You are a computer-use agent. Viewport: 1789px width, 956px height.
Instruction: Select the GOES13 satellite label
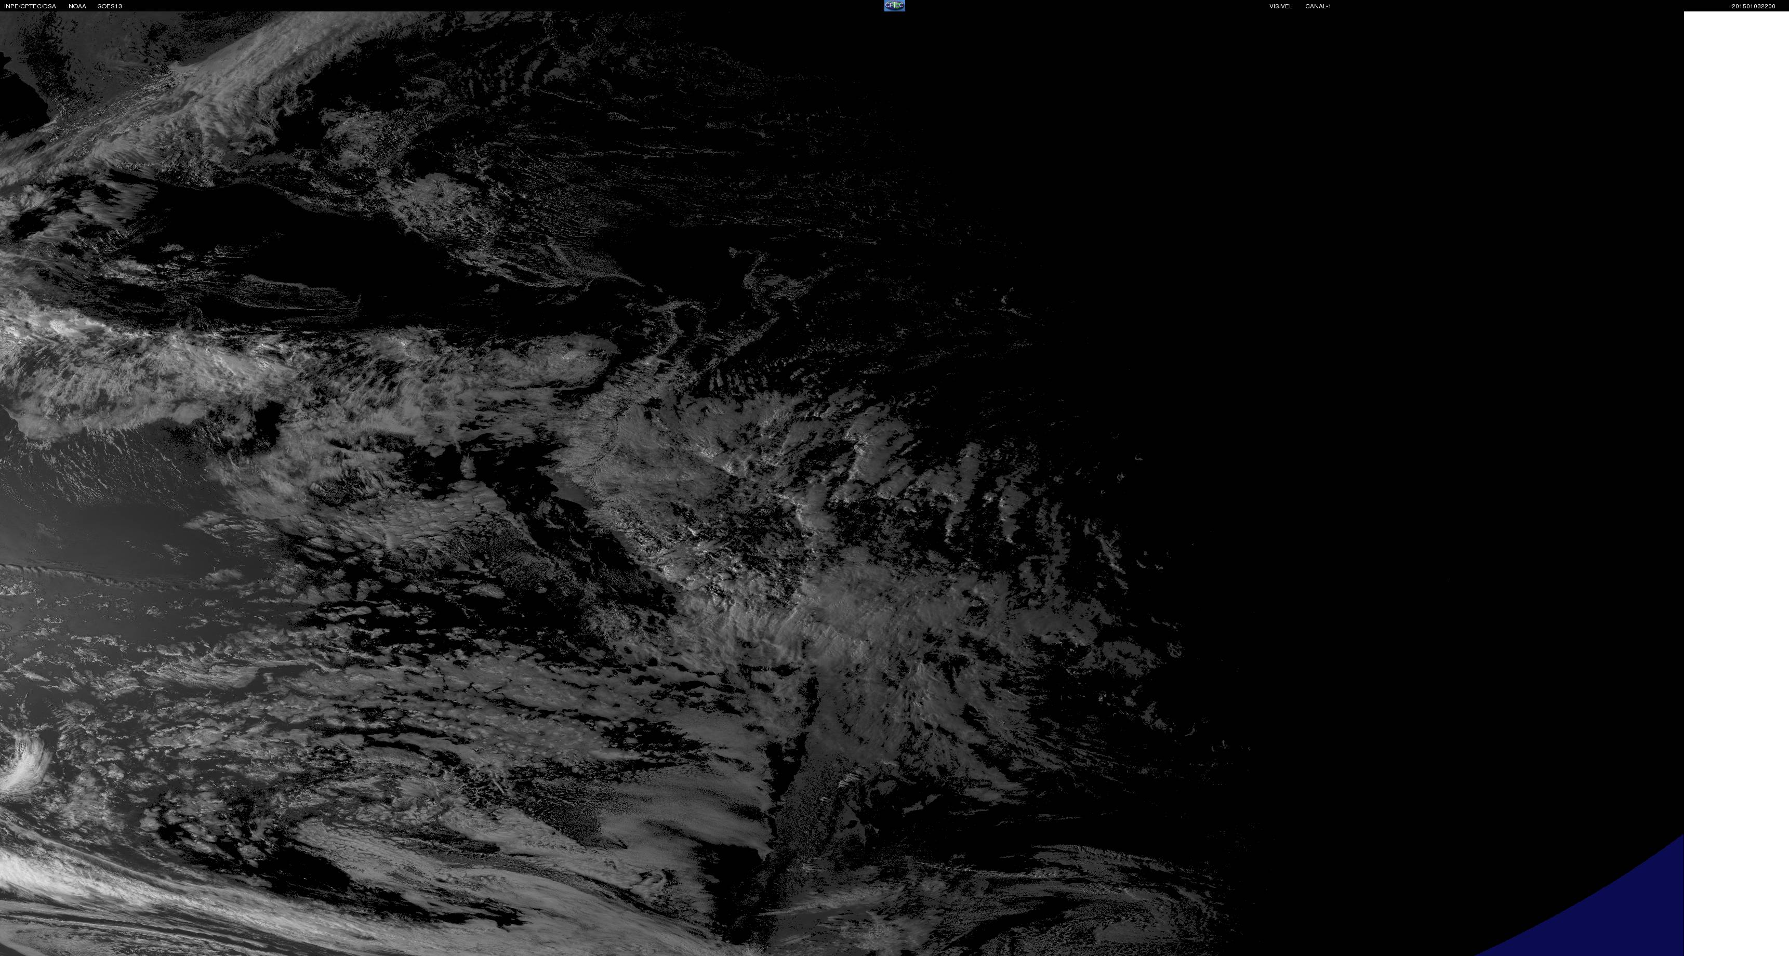pos(110,6)
